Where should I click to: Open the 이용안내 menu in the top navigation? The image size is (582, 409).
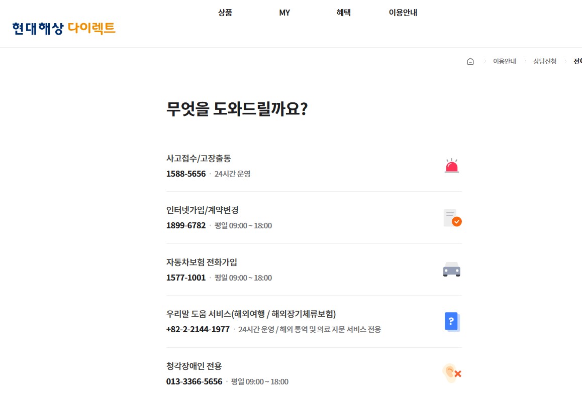(403, 12)
